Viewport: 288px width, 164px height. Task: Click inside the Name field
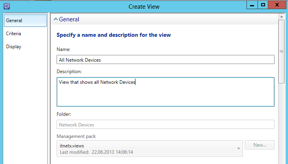165,60
